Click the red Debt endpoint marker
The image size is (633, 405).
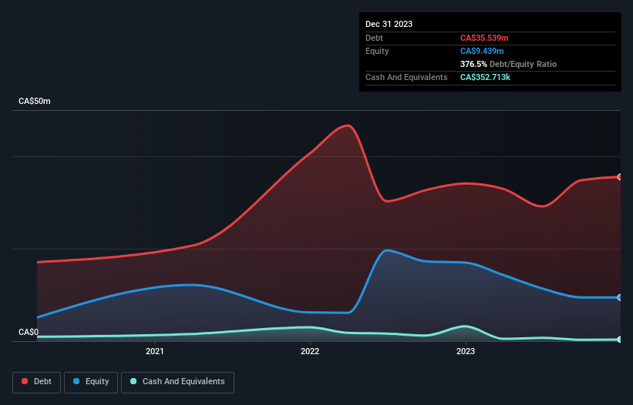(620, 177)
